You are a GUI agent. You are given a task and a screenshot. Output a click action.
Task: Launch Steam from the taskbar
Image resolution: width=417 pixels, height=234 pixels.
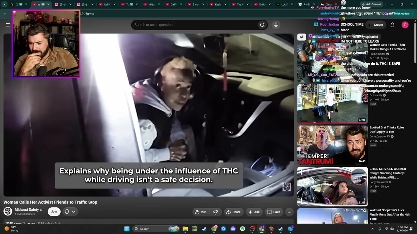coord(204,229)
